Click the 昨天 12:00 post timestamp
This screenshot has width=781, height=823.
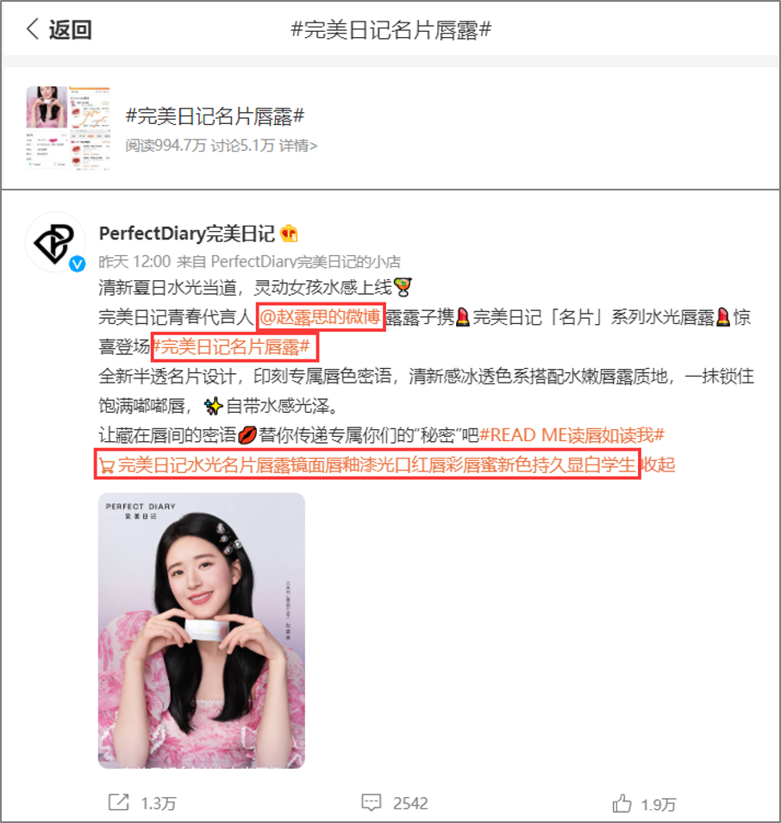point(134,261)
